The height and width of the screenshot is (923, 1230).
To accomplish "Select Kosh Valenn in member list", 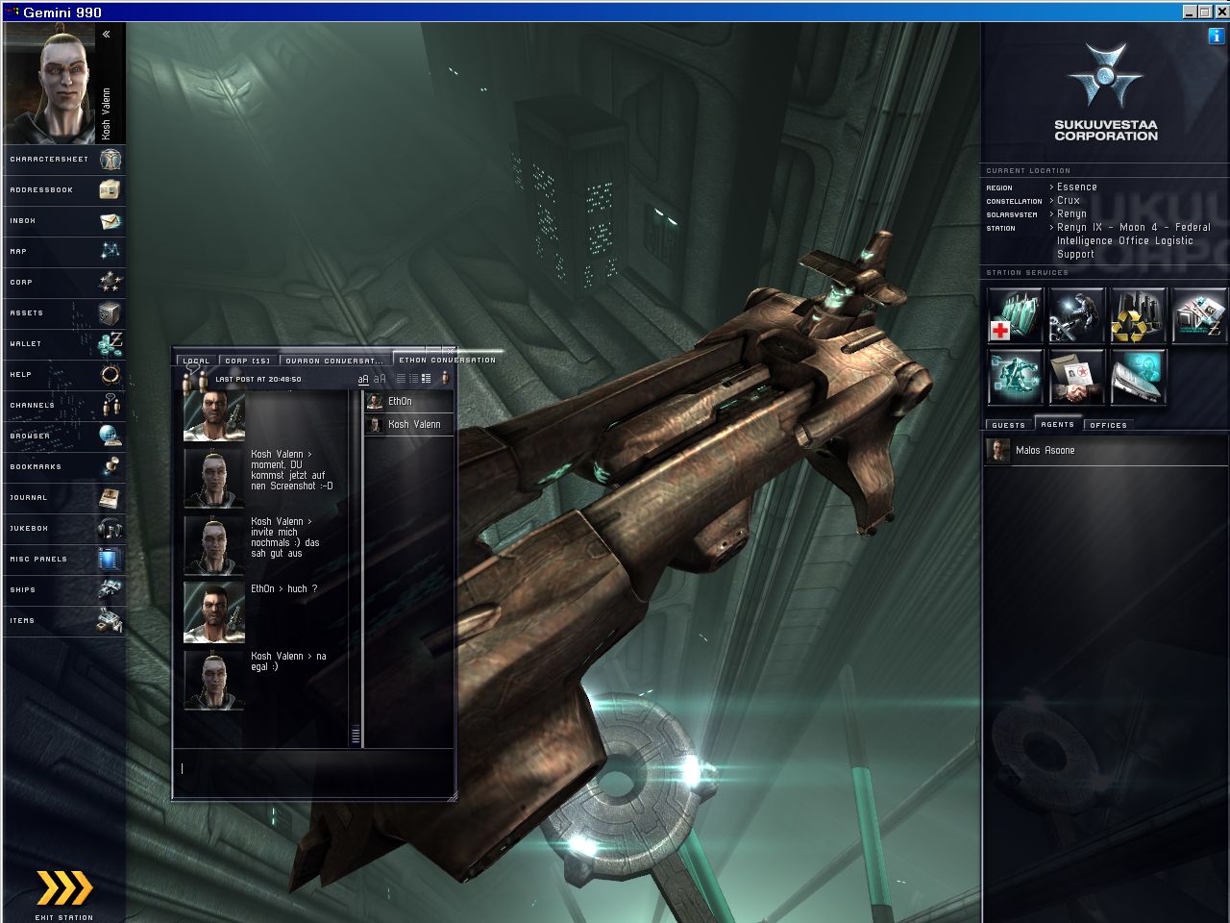I will 408,424.
